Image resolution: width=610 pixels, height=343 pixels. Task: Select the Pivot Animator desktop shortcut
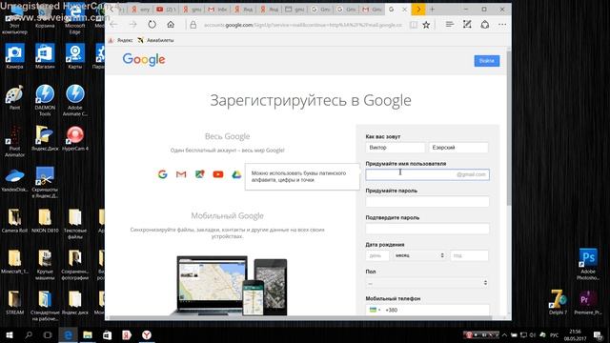pos(14,142)
